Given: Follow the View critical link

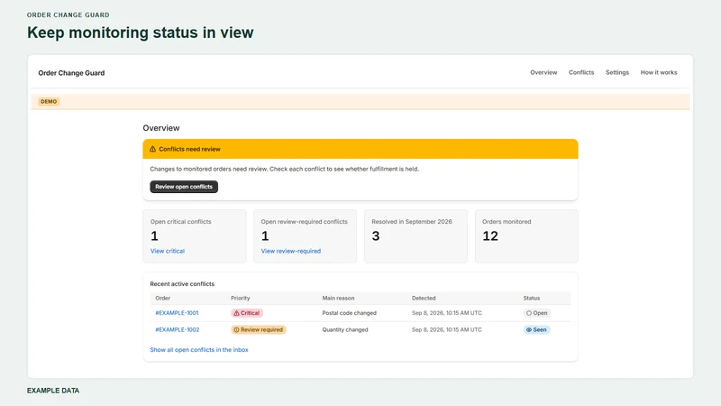Looking at the screenshot, I should (168, 251).
